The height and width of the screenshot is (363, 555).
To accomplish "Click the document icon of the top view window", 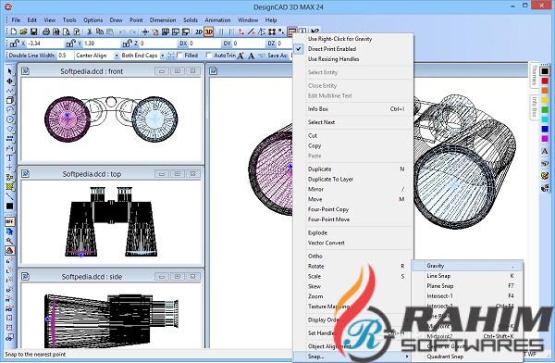I will 26,174.
